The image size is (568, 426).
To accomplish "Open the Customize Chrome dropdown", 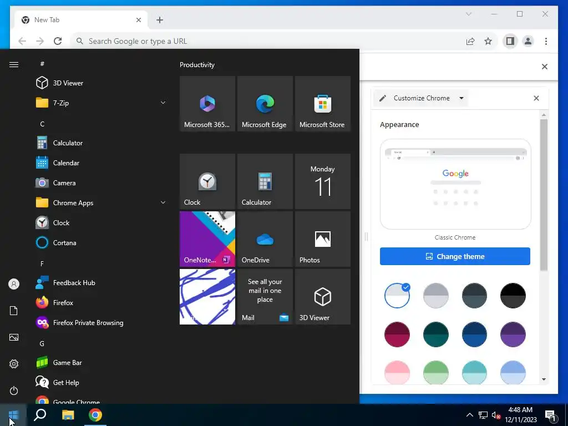I will point(422,98).
